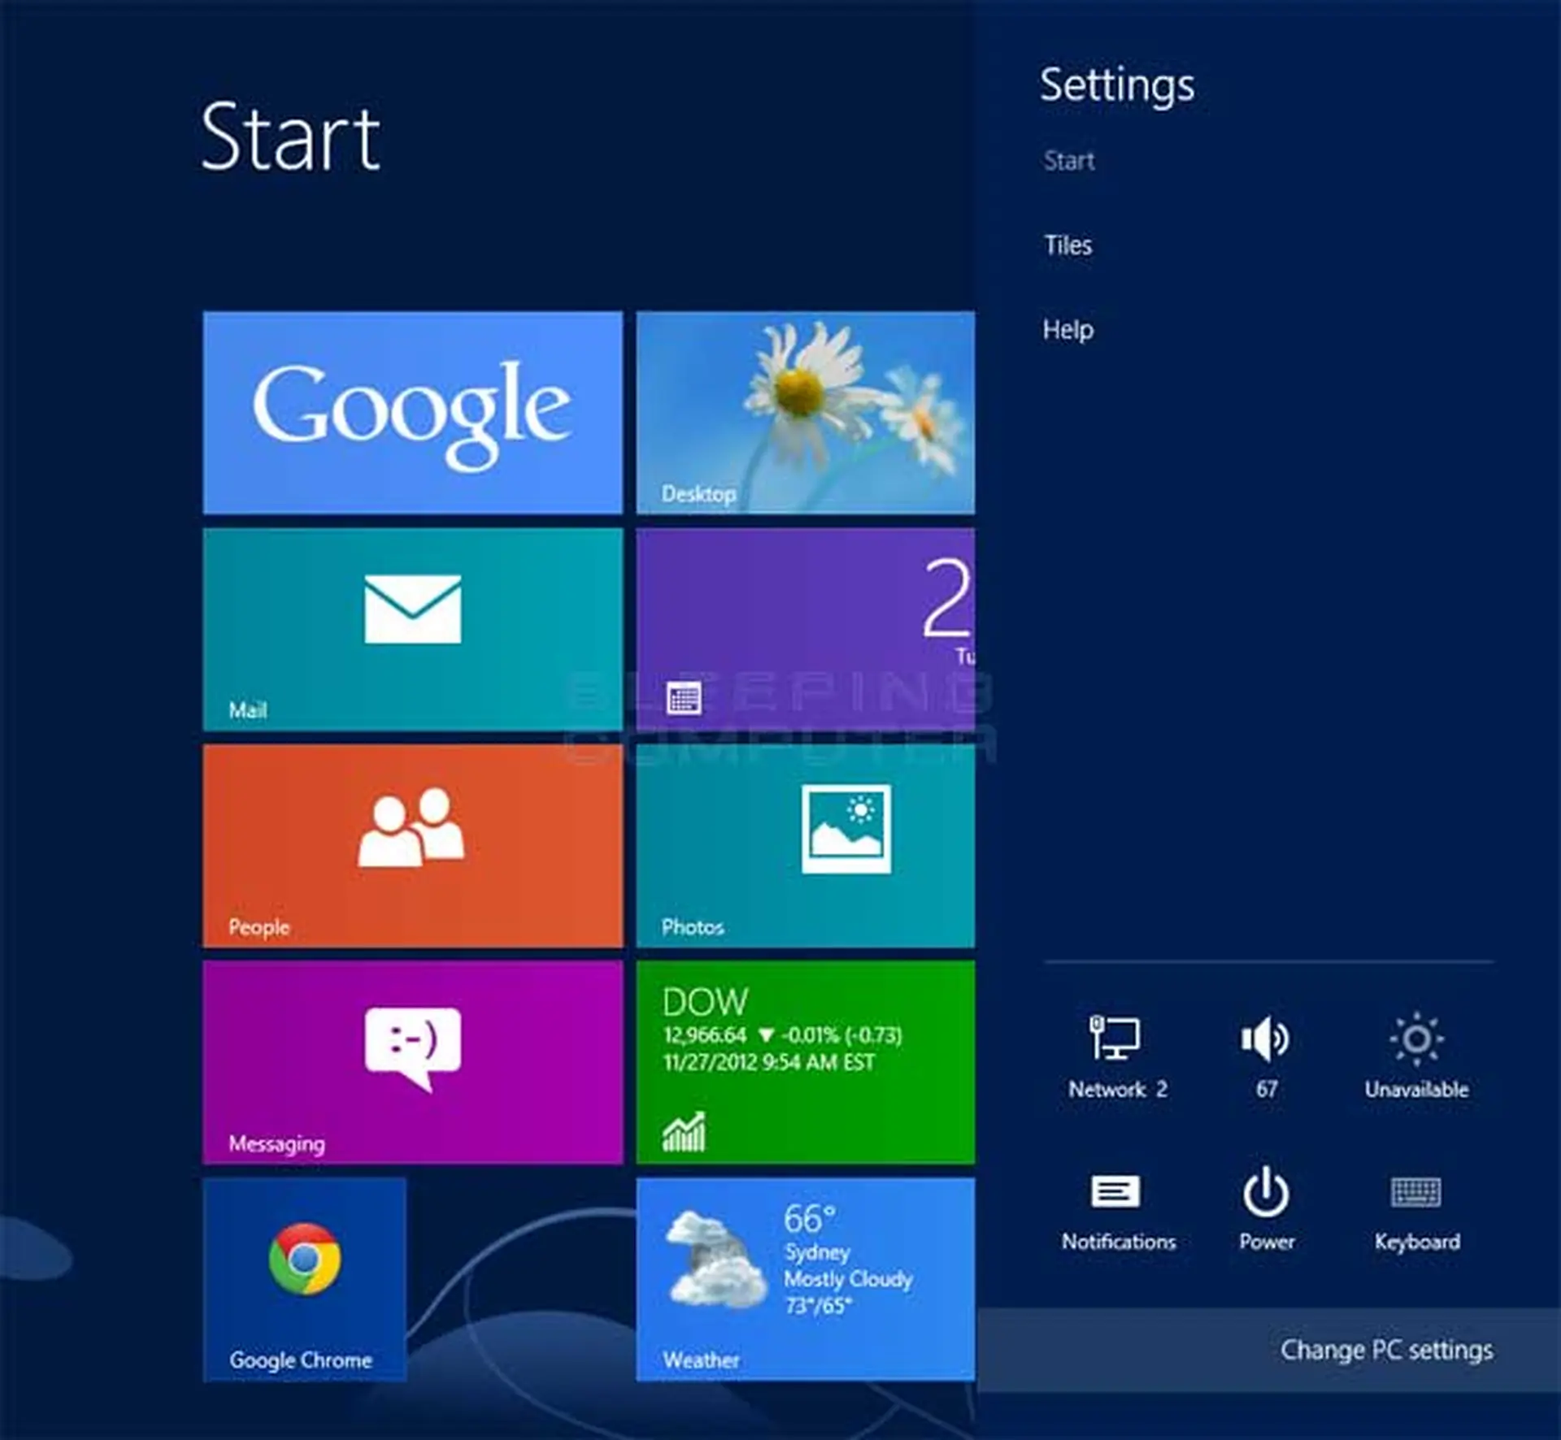The width and height of the screenshot is (1561, 1440).
Task: Check the Sydney weather tile
Action: pos(805,1276)
